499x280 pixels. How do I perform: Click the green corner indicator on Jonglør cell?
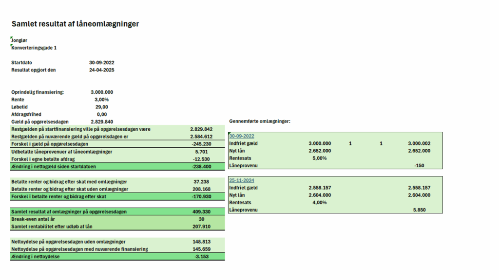(12, 38)
